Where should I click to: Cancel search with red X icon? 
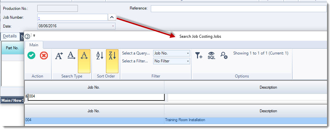pos(44,55)
